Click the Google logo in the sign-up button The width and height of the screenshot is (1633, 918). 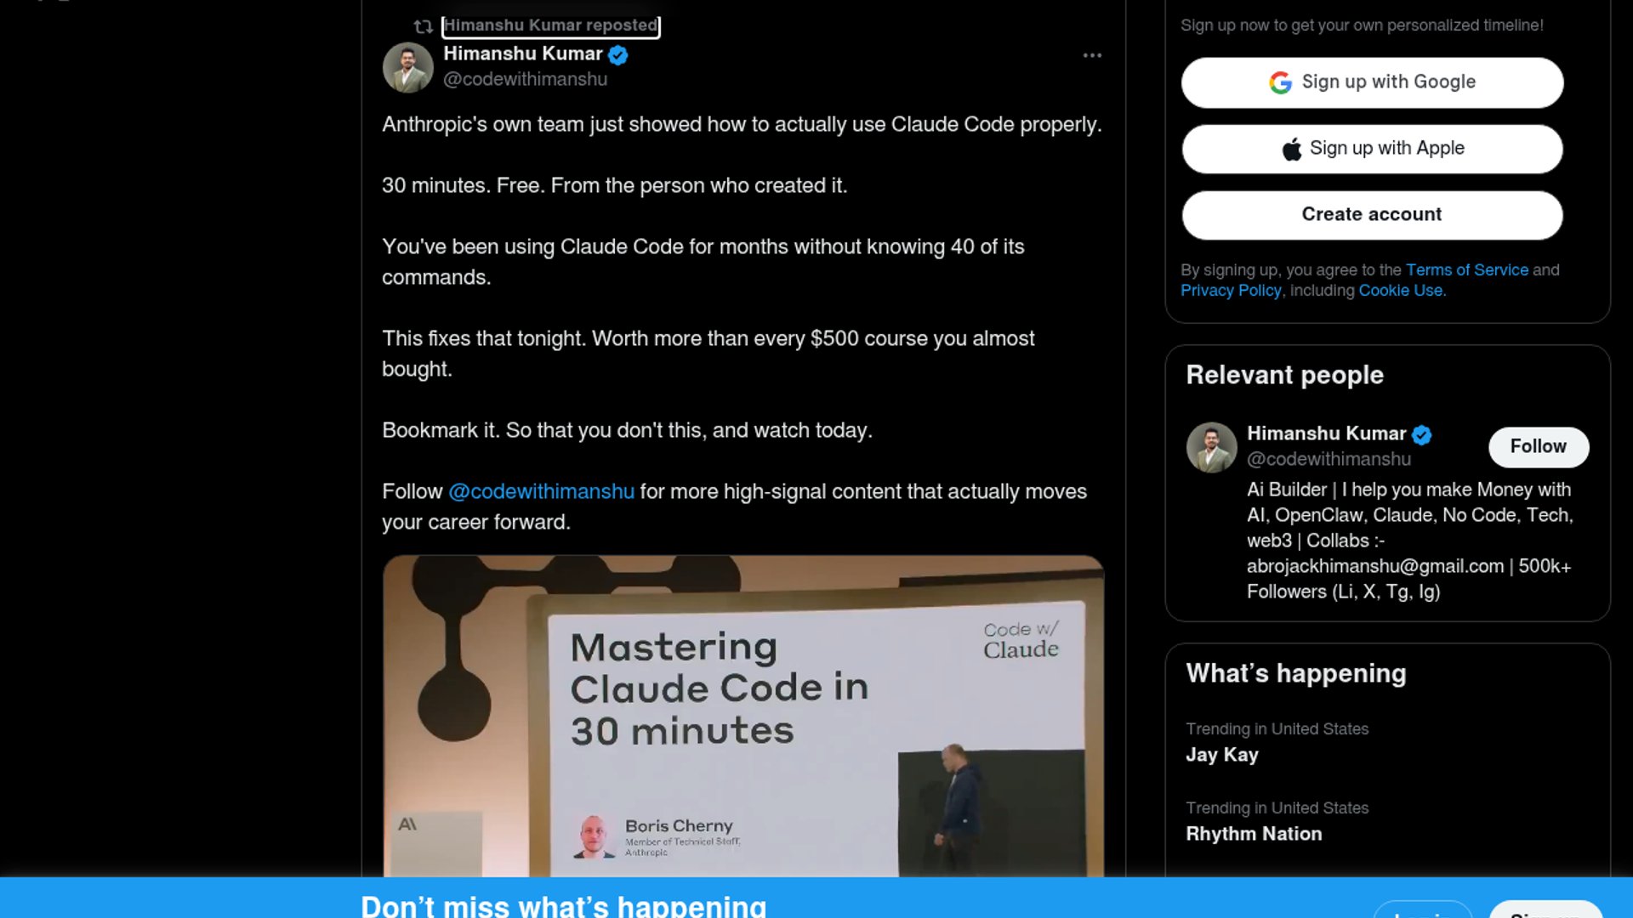click(1280, 82)
